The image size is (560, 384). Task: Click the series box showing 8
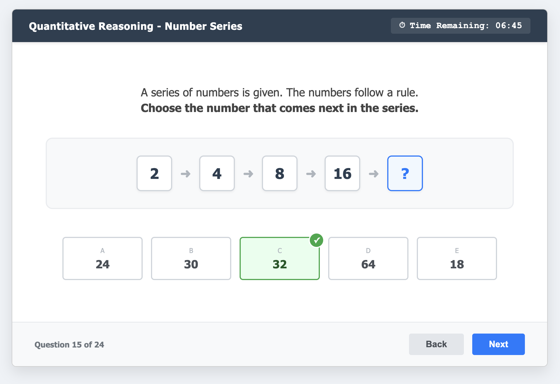pos(280,173)
